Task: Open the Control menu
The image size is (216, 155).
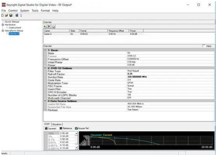Action: 13,11
